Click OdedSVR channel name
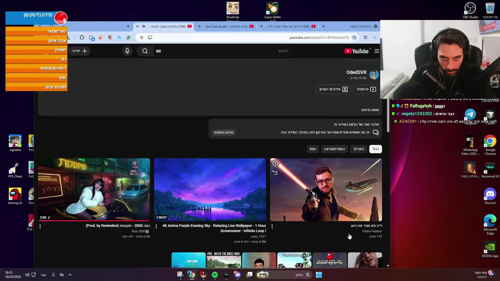The height and width of the screenshot is (281, 500). pos(356,72)
